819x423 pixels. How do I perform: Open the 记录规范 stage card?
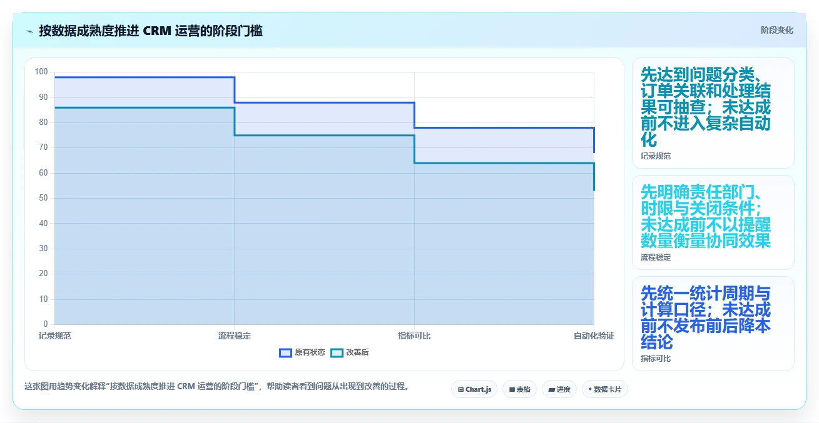click(x=713, y=113)
